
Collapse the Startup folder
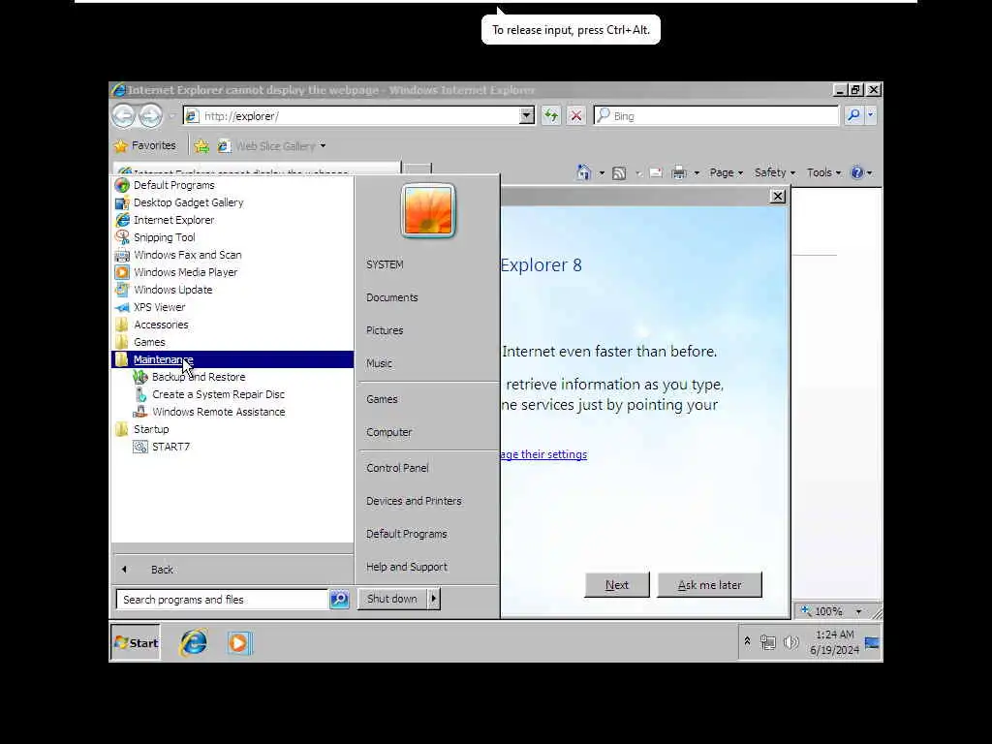[150, 429]
